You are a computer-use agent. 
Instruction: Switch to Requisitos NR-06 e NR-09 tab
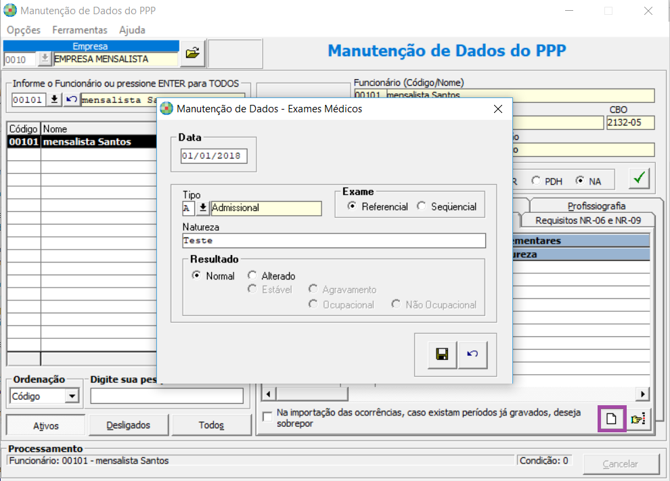588,221
